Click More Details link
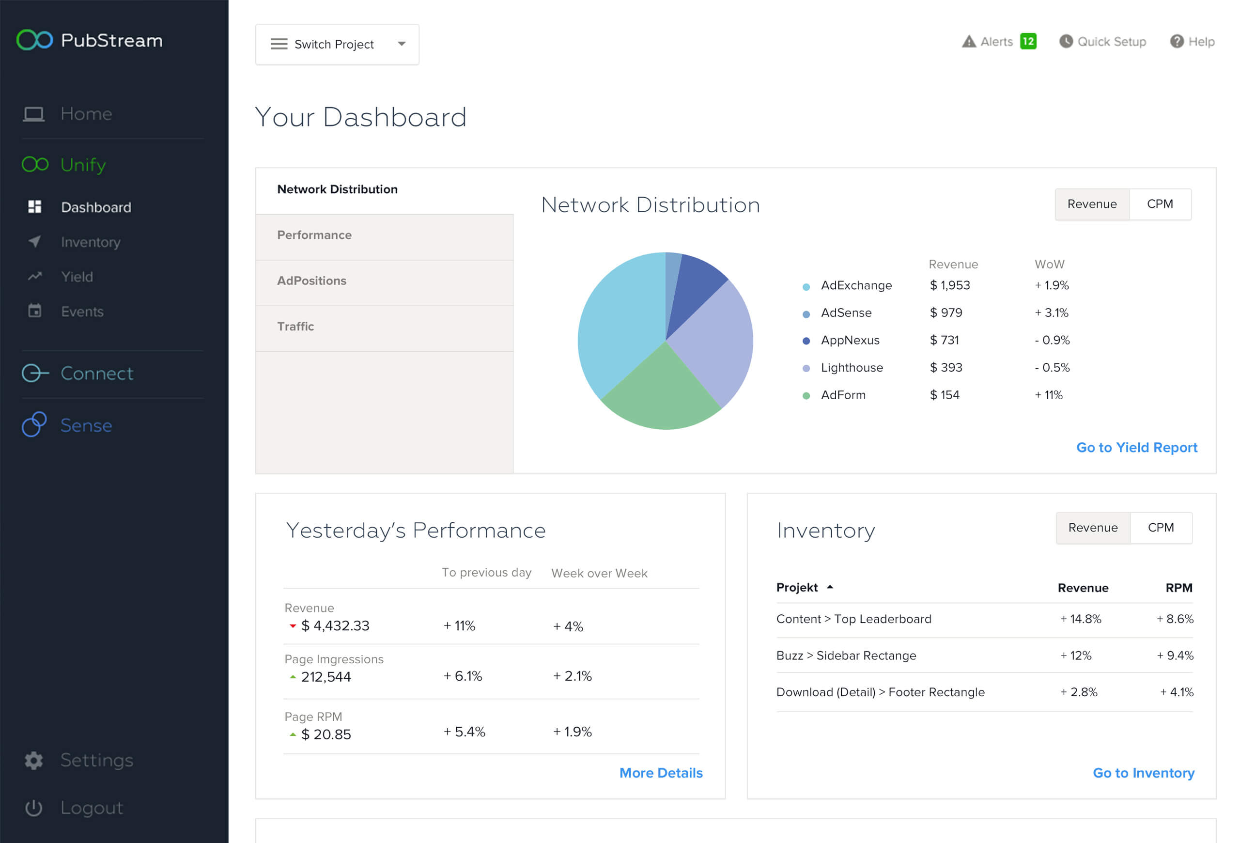This screenshot has height=843, width=1240. [x=661, y=773]
